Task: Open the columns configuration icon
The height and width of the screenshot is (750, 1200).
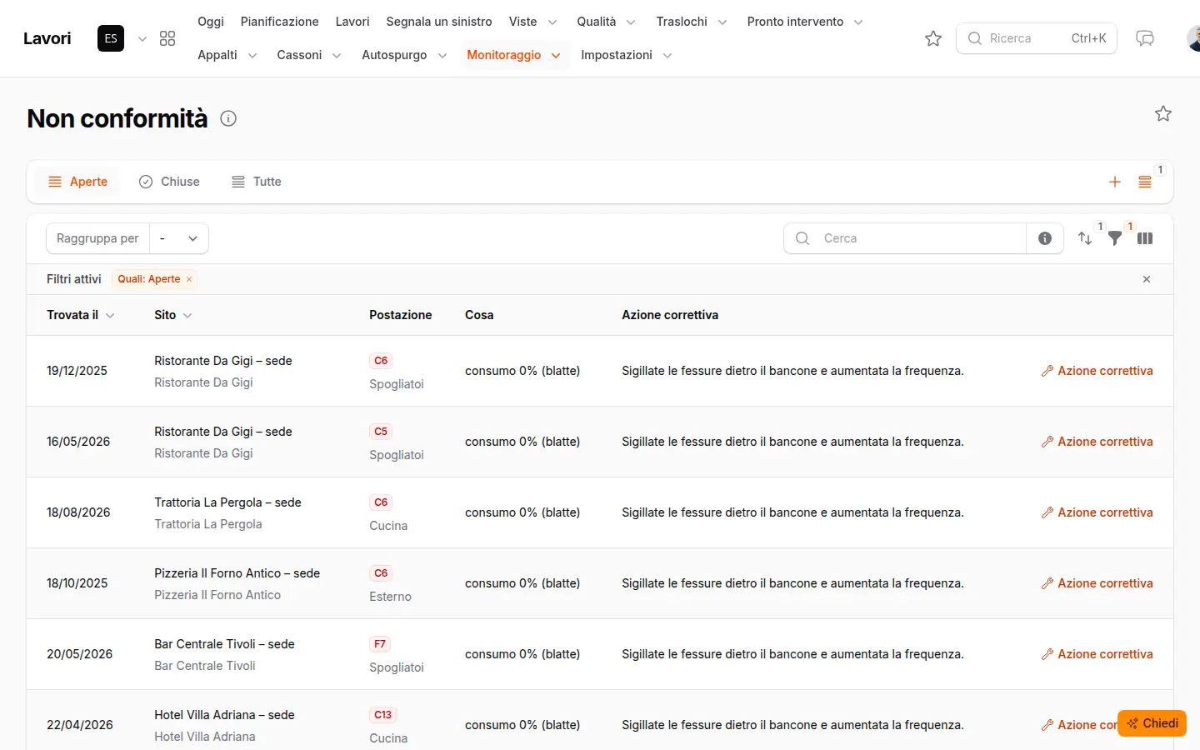Action: point(1145,238)
